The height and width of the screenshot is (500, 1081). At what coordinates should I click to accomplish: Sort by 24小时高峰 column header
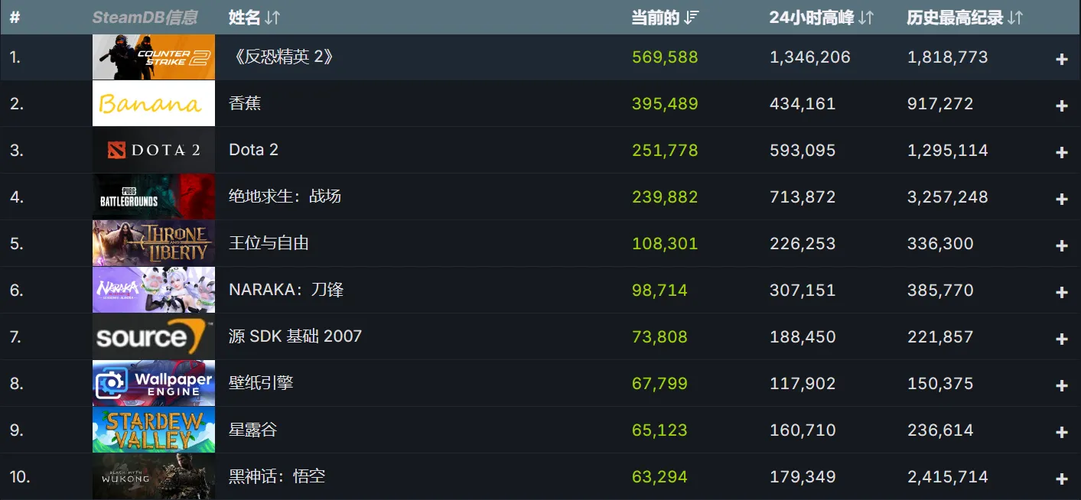[x=821, y=18]
